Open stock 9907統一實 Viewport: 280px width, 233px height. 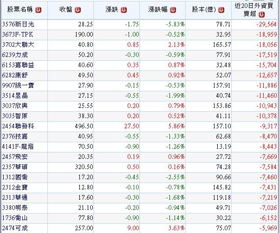[x=18, y=85]
